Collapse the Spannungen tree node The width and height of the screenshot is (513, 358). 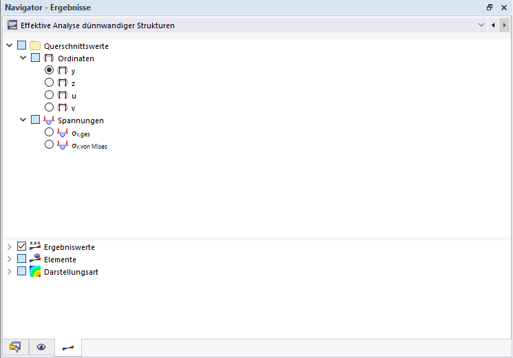point(23,120)
